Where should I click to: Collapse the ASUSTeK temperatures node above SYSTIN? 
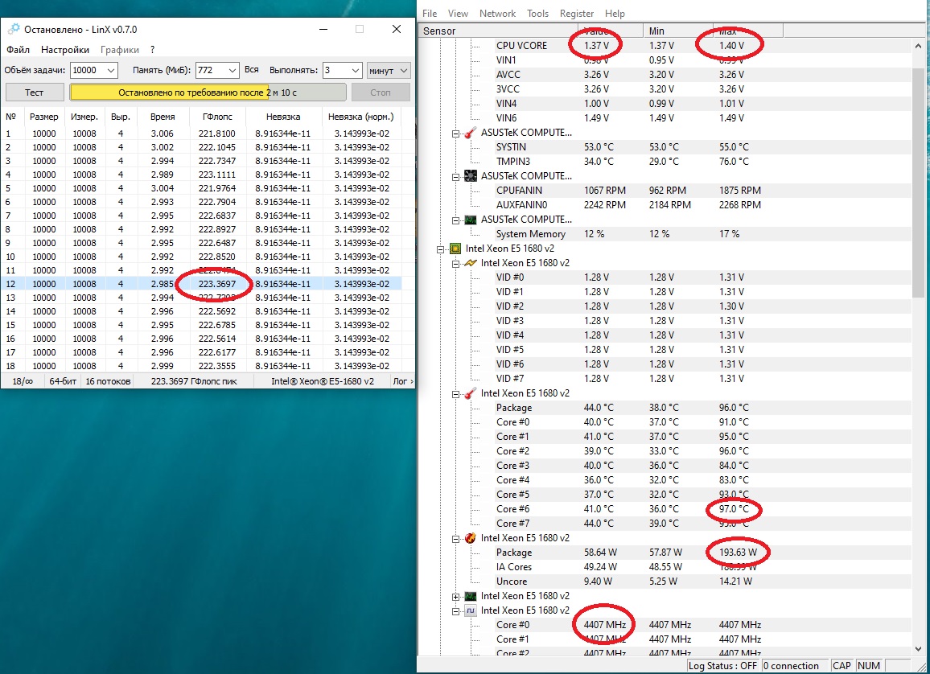click(x=455, y=134)
